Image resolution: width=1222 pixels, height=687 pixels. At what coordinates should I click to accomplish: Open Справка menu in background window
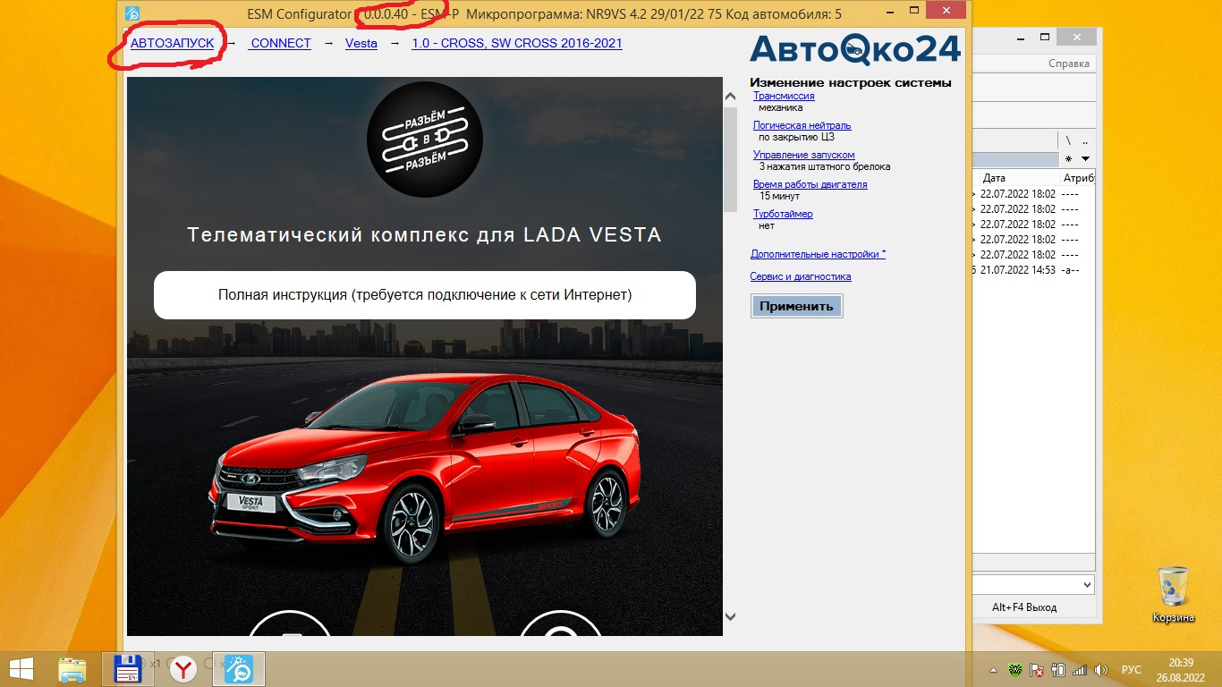(x=1069, y=64)
